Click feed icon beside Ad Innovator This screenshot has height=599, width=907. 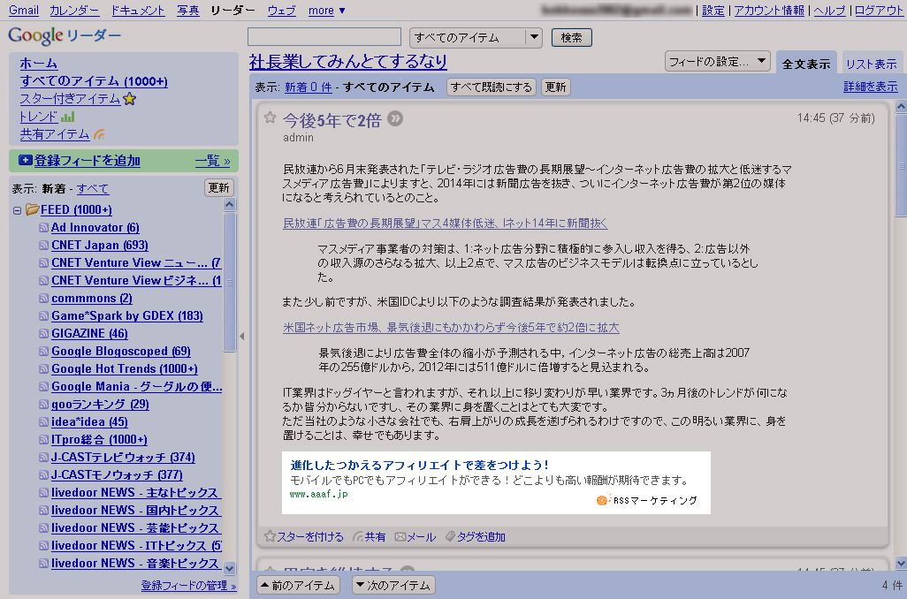click(x=43, y=228)
